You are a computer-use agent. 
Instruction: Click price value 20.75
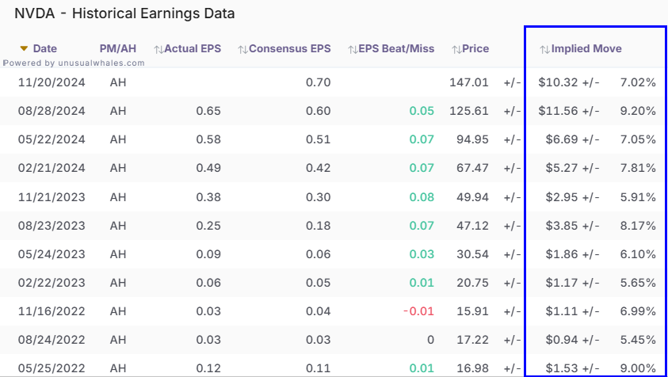coord(472,283)
